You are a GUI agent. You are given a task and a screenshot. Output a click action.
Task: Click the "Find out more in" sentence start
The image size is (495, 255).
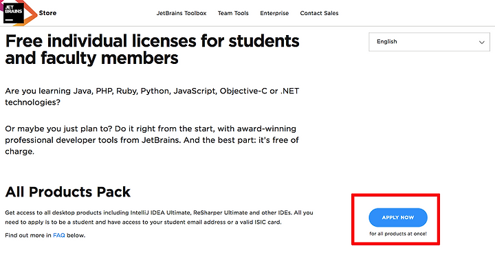pyautogui.click(x=28, y=235)
